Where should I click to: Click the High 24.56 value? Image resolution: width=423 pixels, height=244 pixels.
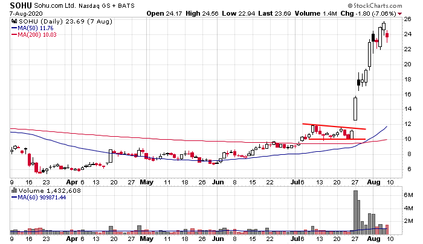202,13
